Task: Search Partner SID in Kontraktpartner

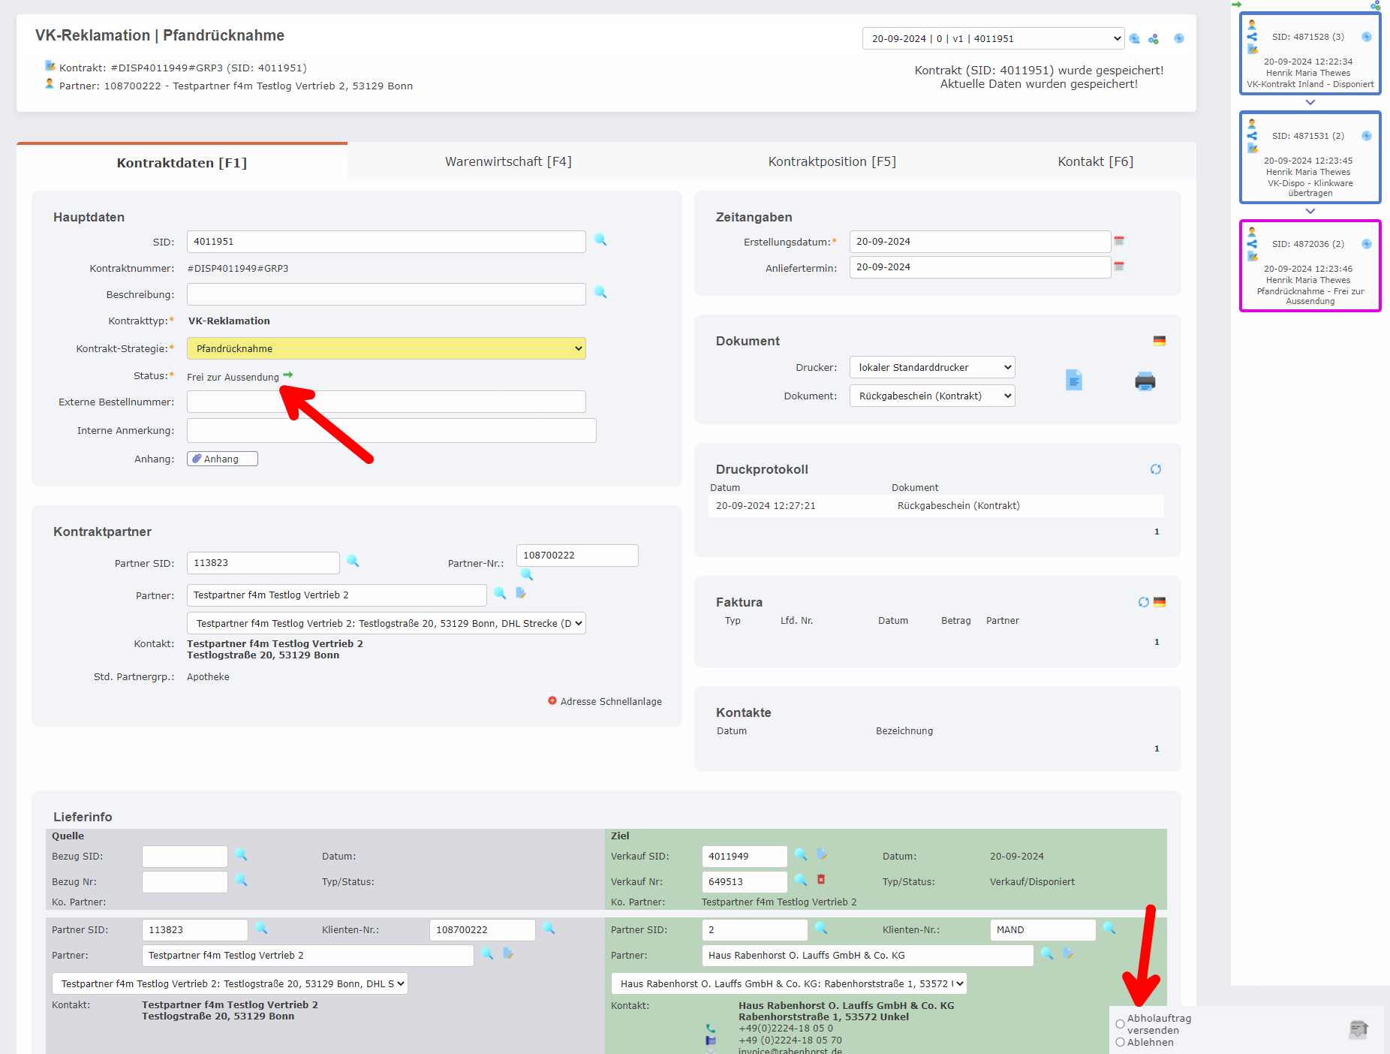Action: point(353,562)
